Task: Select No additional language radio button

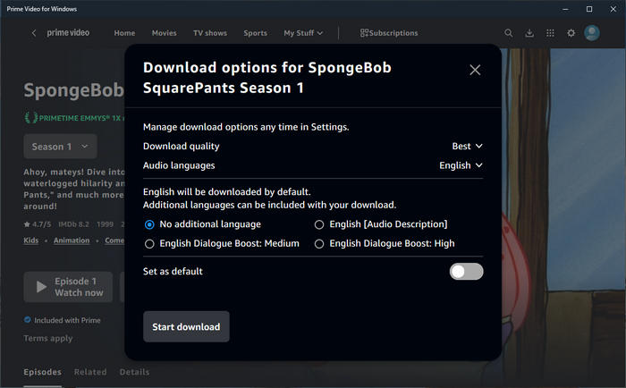Action: coord(149,224)
